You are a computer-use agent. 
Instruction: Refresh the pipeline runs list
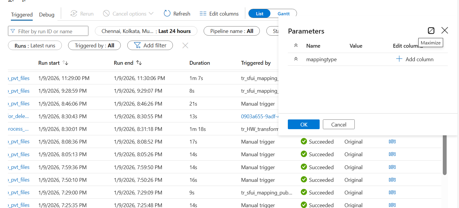(x=177, y=14)
